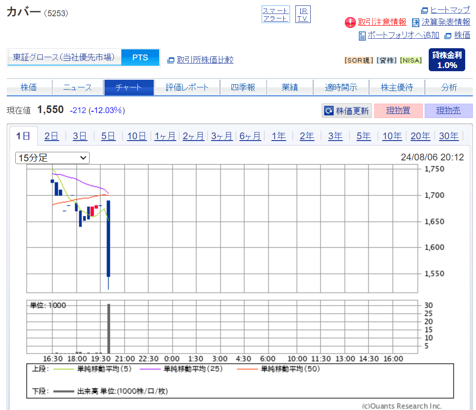Select the 6ヶ月 chart period
The height and width of the screenshot is (410, 476).
(250, 136)
